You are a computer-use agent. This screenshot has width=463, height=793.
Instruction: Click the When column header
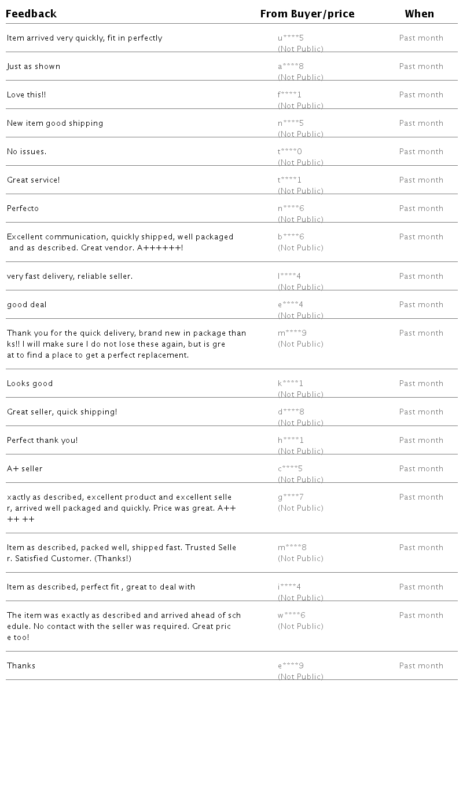pyautogui.click(x=419, y=14)
